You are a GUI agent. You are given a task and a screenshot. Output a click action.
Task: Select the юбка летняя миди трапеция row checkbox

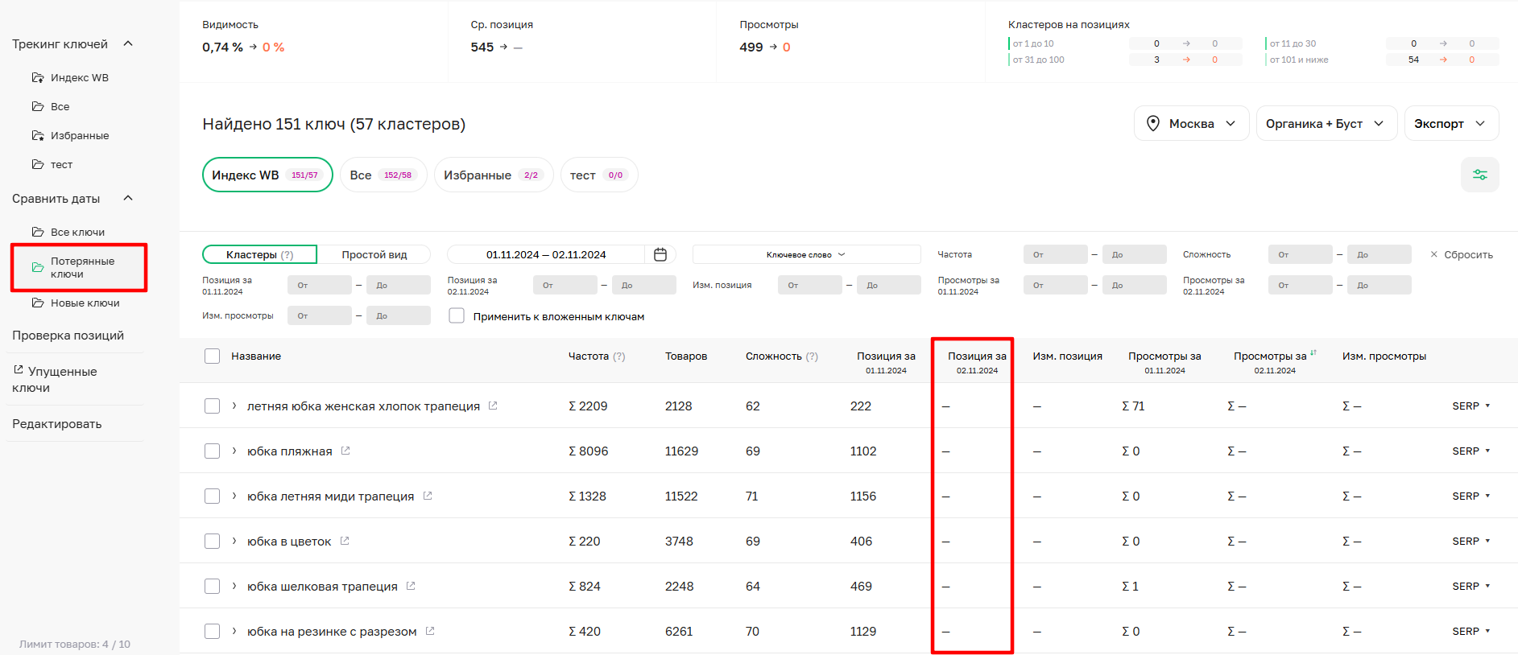tap(212, 496)
